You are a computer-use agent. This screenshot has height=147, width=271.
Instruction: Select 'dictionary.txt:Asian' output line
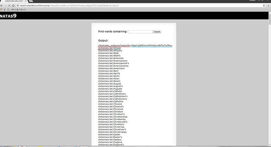pos(109,79)
